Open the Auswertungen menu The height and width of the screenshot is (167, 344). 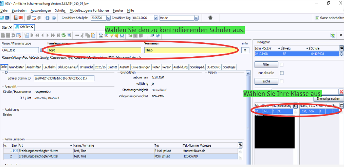point(41,11)
